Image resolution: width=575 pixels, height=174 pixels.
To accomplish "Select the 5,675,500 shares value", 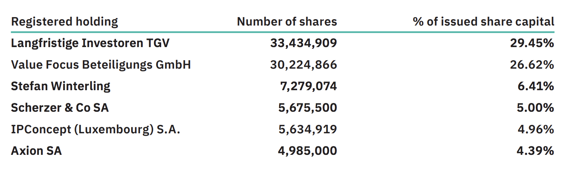I will pos(306,108).
